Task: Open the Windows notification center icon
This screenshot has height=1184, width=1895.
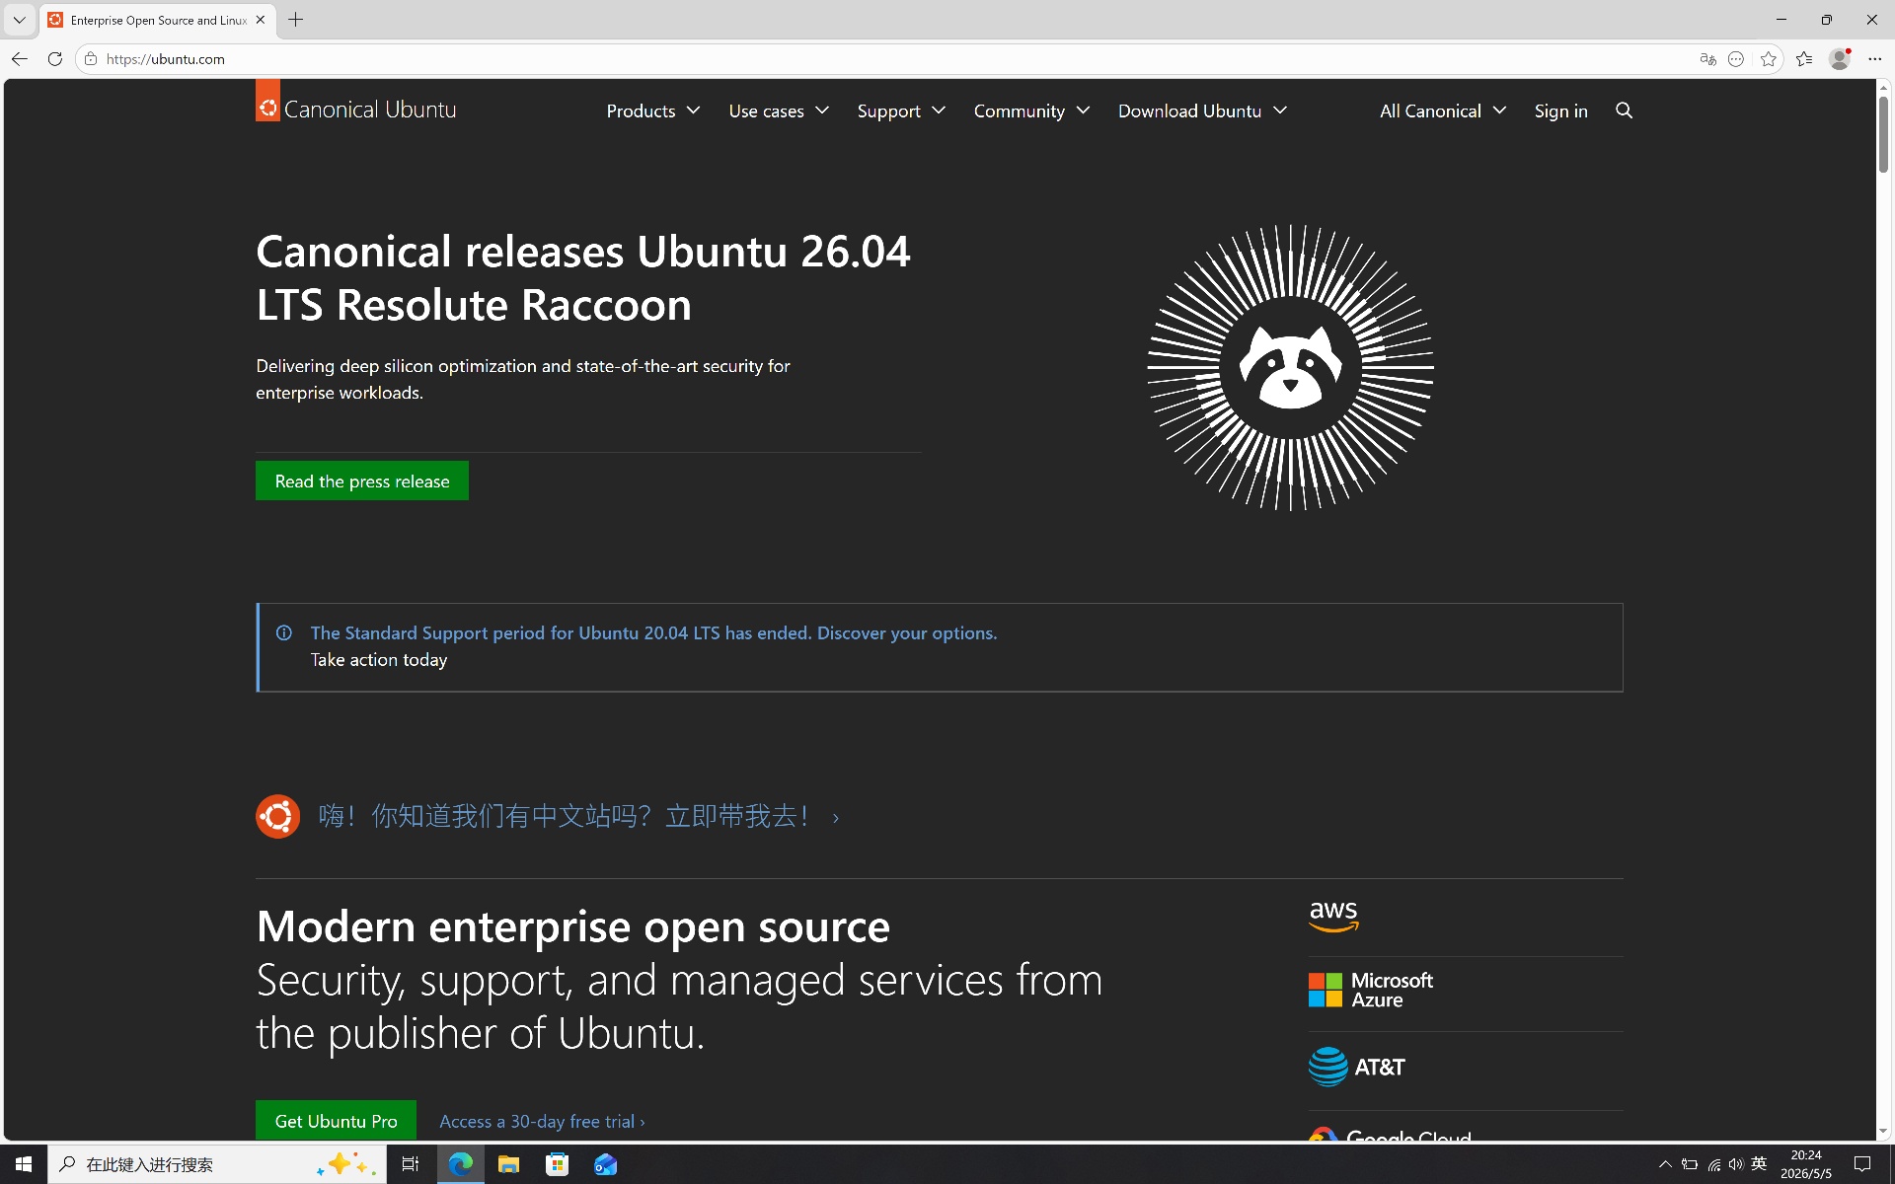Action: pos(1862,1164)
